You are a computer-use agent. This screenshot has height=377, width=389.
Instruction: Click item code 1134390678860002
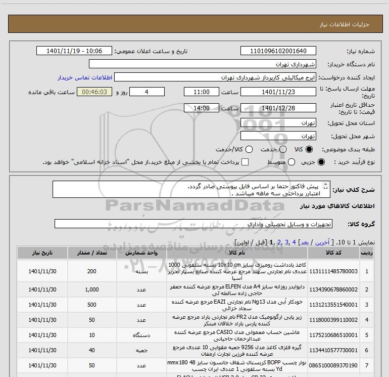[x=333, y=290]
